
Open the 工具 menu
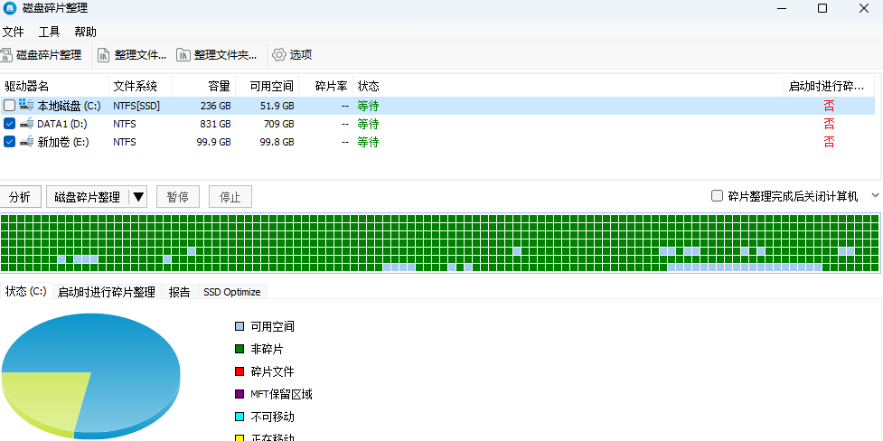(x=49, y=32)
